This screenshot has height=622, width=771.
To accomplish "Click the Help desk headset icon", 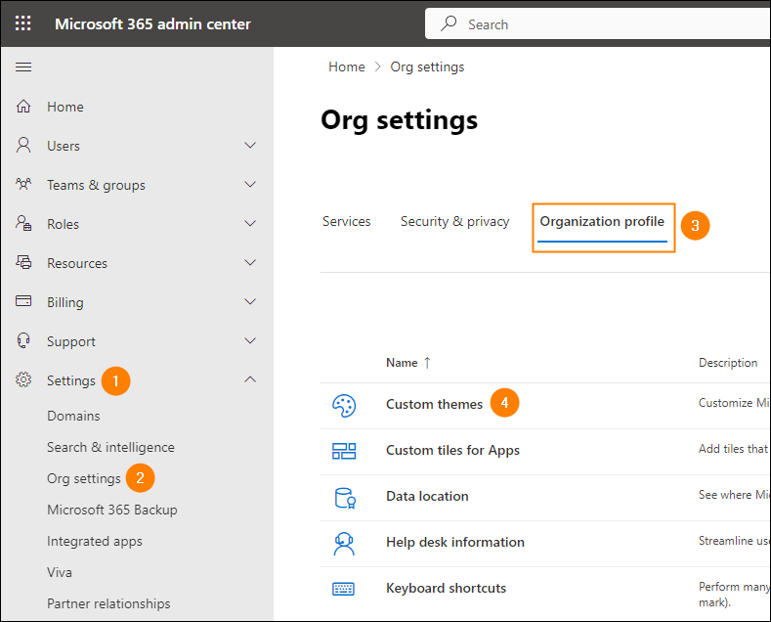I will 344,543.
